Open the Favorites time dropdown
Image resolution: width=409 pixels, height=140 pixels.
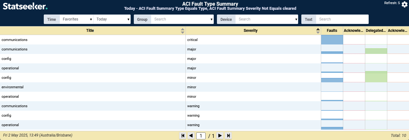click(x=77, y=19)
